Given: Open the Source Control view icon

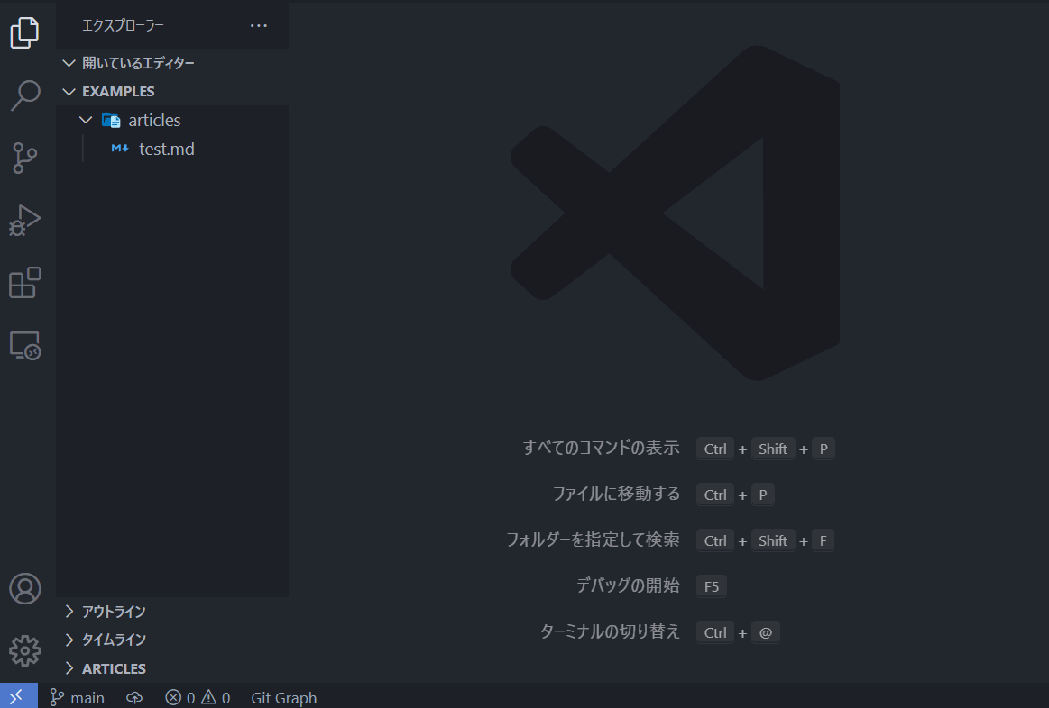Looking at the screenshot, I should 24,159.
